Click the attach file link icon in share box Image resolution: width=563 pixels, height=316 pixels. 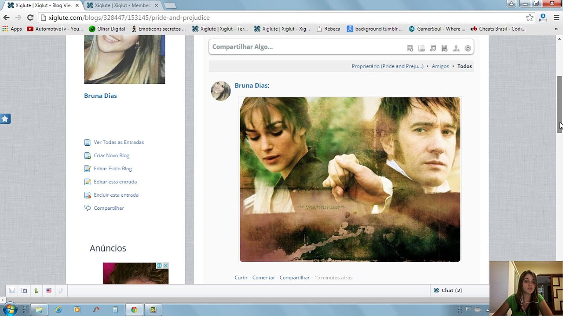coord(421,49)
